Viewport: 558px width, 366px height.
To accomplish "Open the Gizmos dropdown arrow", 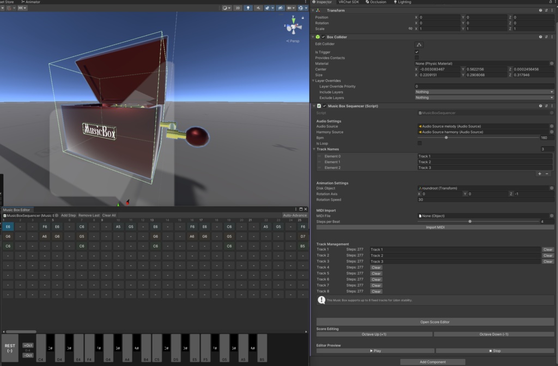I will pos(306,8).
